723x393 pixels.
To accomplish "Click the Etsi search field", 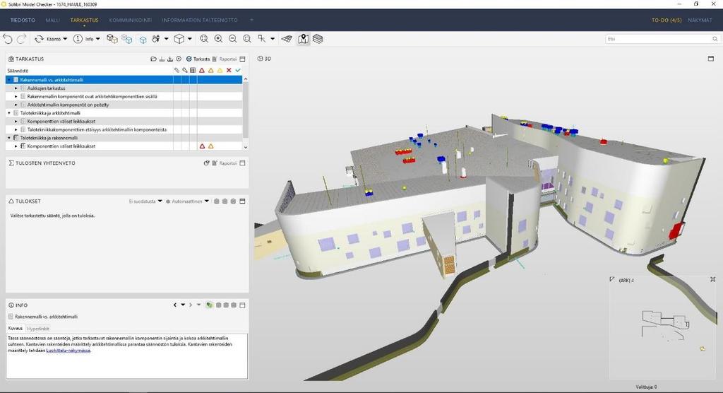I will (662, 40).
